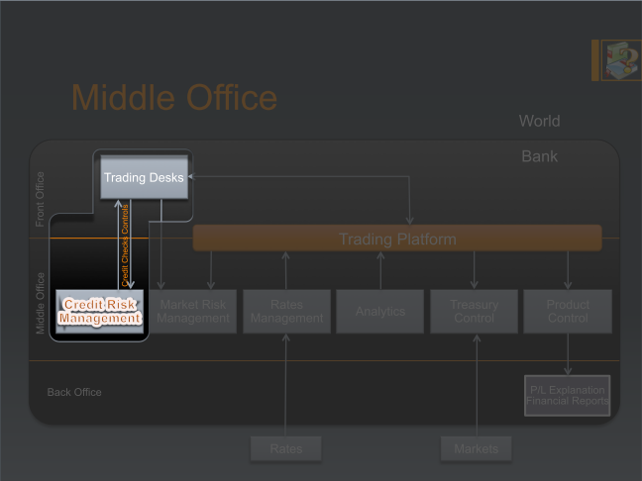Image resolution: width=642 pixels, height=481 pixels.
Task: Click the help books icon in the corner
Action: (x=621, y=60)
